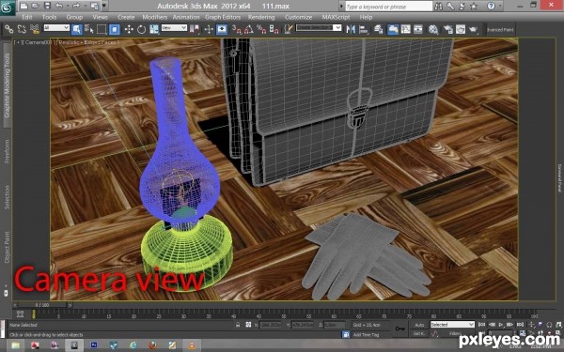Open the selection filter All dropdown
The width and height of the screenshot is (564, 352).
56,27
